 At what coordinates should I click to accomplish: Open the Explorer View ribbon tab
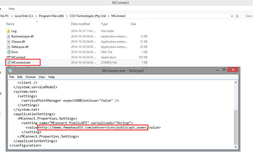(11, 9)
